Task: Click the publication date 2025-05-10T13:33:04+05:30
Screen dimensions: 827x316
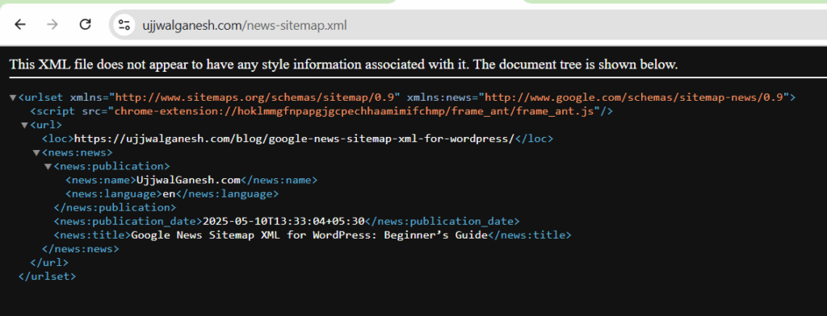Action: click(283, 221)
